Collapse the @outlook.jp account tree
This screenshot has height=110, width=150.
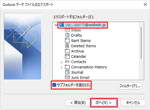[56, 25]
